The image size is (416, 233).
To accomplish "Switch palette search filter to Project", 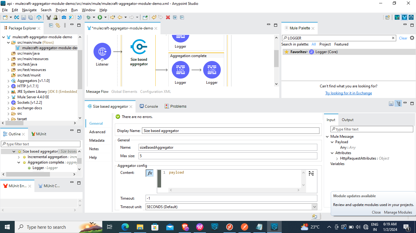I will [325, 44].
